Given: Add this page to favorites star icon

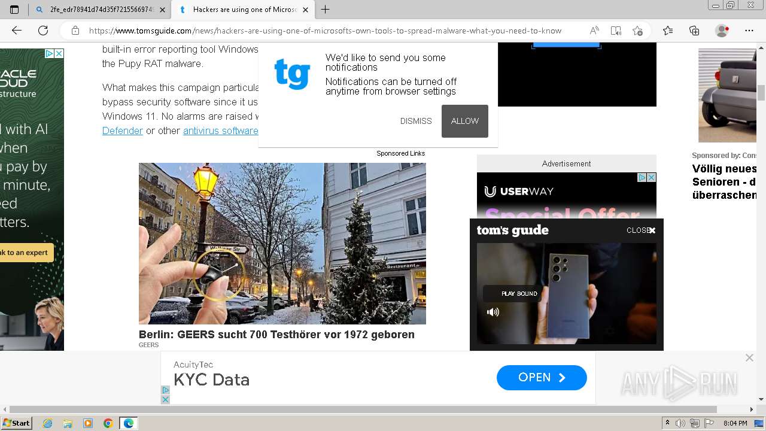Looking at the screenshot, I should (637, 31).
